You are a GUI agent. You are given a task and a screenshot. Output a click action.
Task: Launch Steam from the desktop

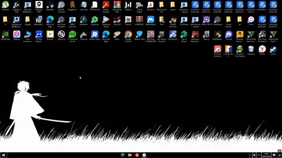[x=273, y=50]
